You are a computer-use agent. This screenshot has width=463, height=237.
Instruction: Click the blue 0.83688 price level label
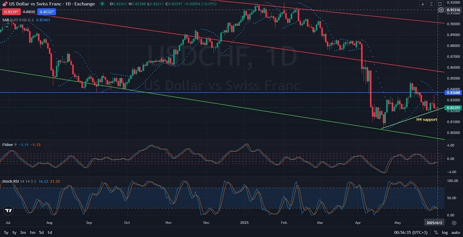[454, 93]
